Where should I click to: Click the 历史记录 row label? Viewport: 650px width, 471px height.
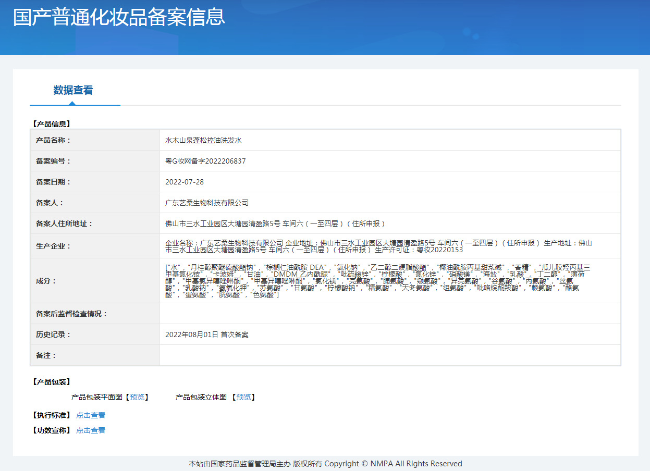(53, 334)
